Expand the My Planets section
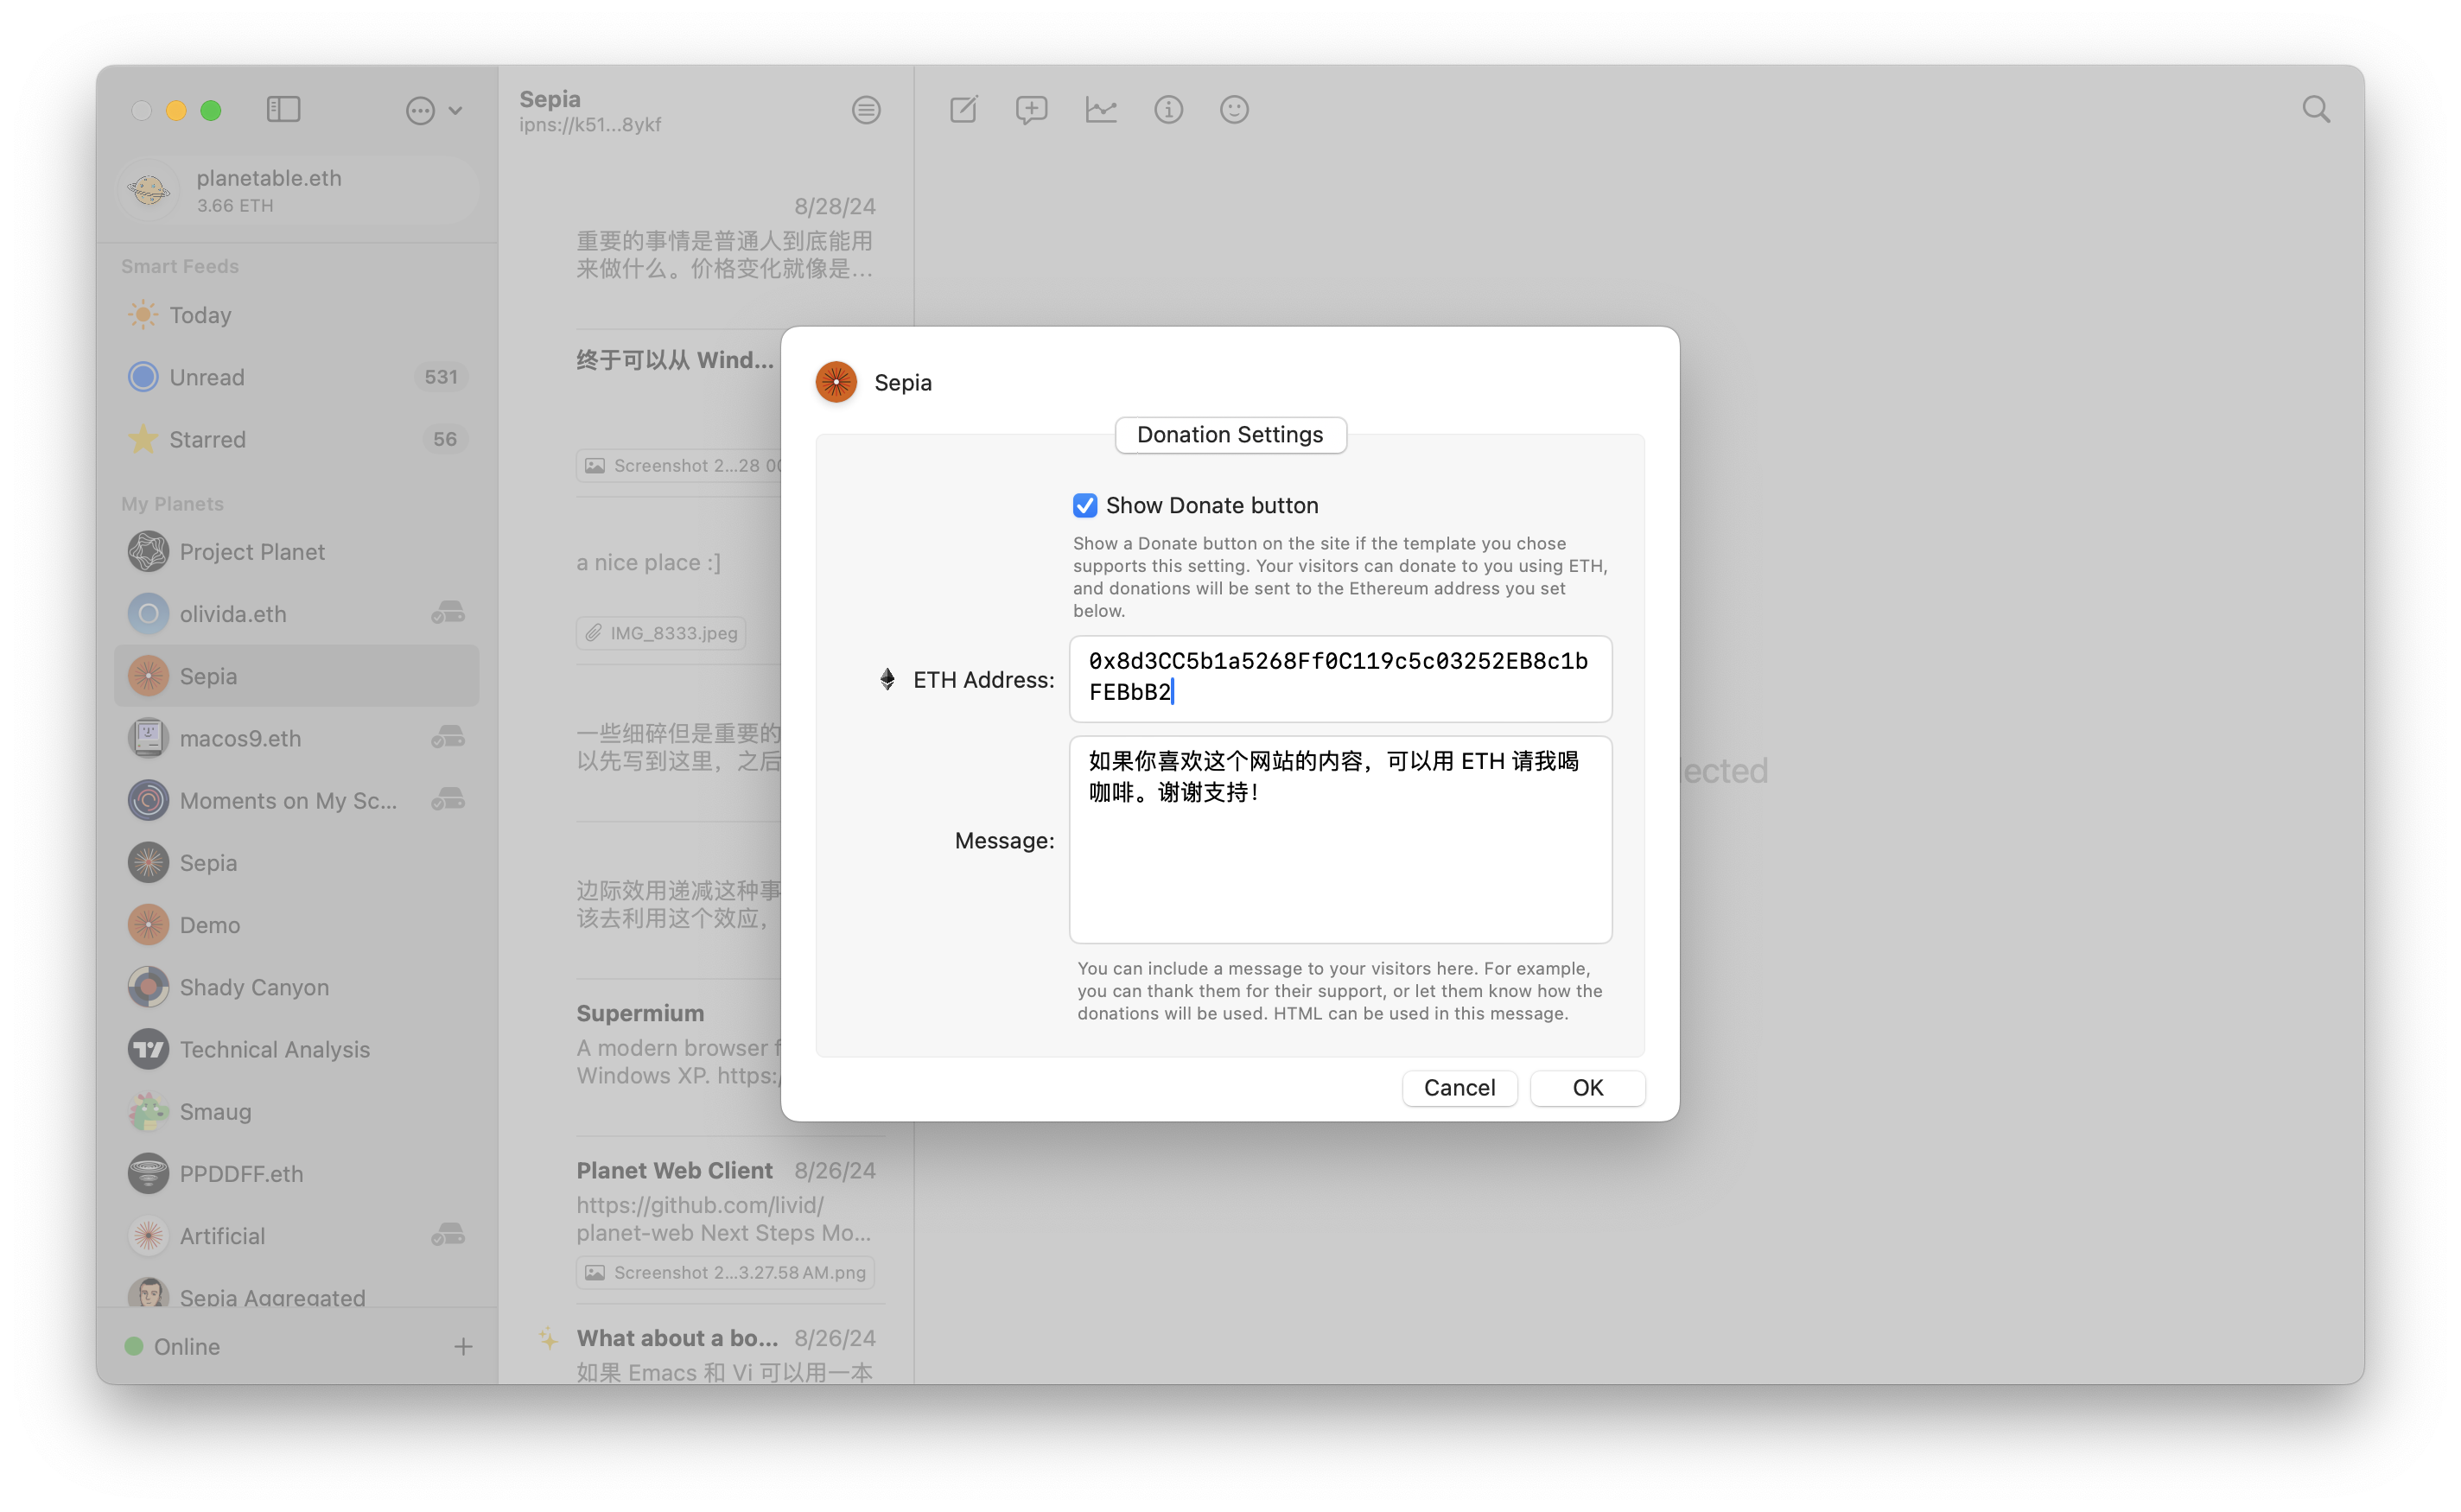This screenshot has height=1512, width=2461. [172, 503]
